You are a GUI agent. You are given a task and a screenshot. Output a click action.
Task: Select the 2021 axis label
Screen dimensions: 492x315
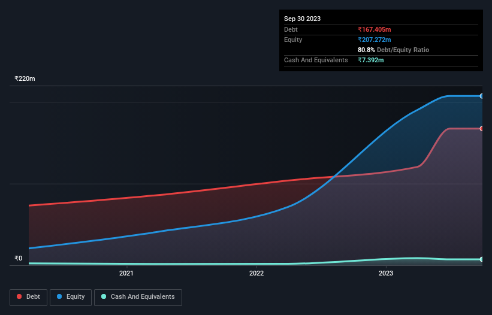click(x=126, y=273)
